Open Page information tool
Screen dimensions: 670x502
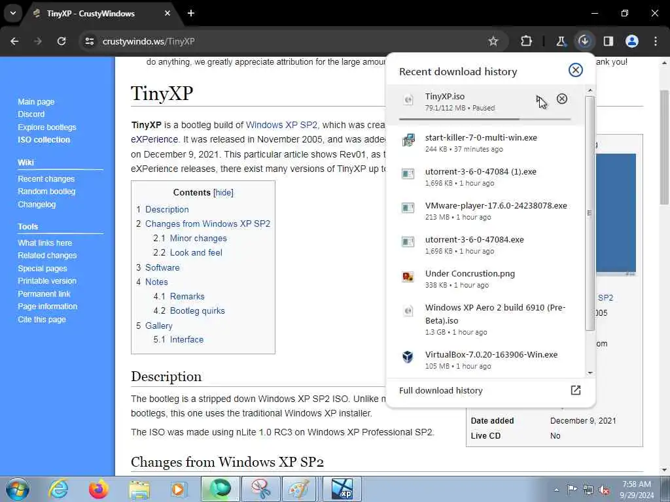click(x=47, y=307)
